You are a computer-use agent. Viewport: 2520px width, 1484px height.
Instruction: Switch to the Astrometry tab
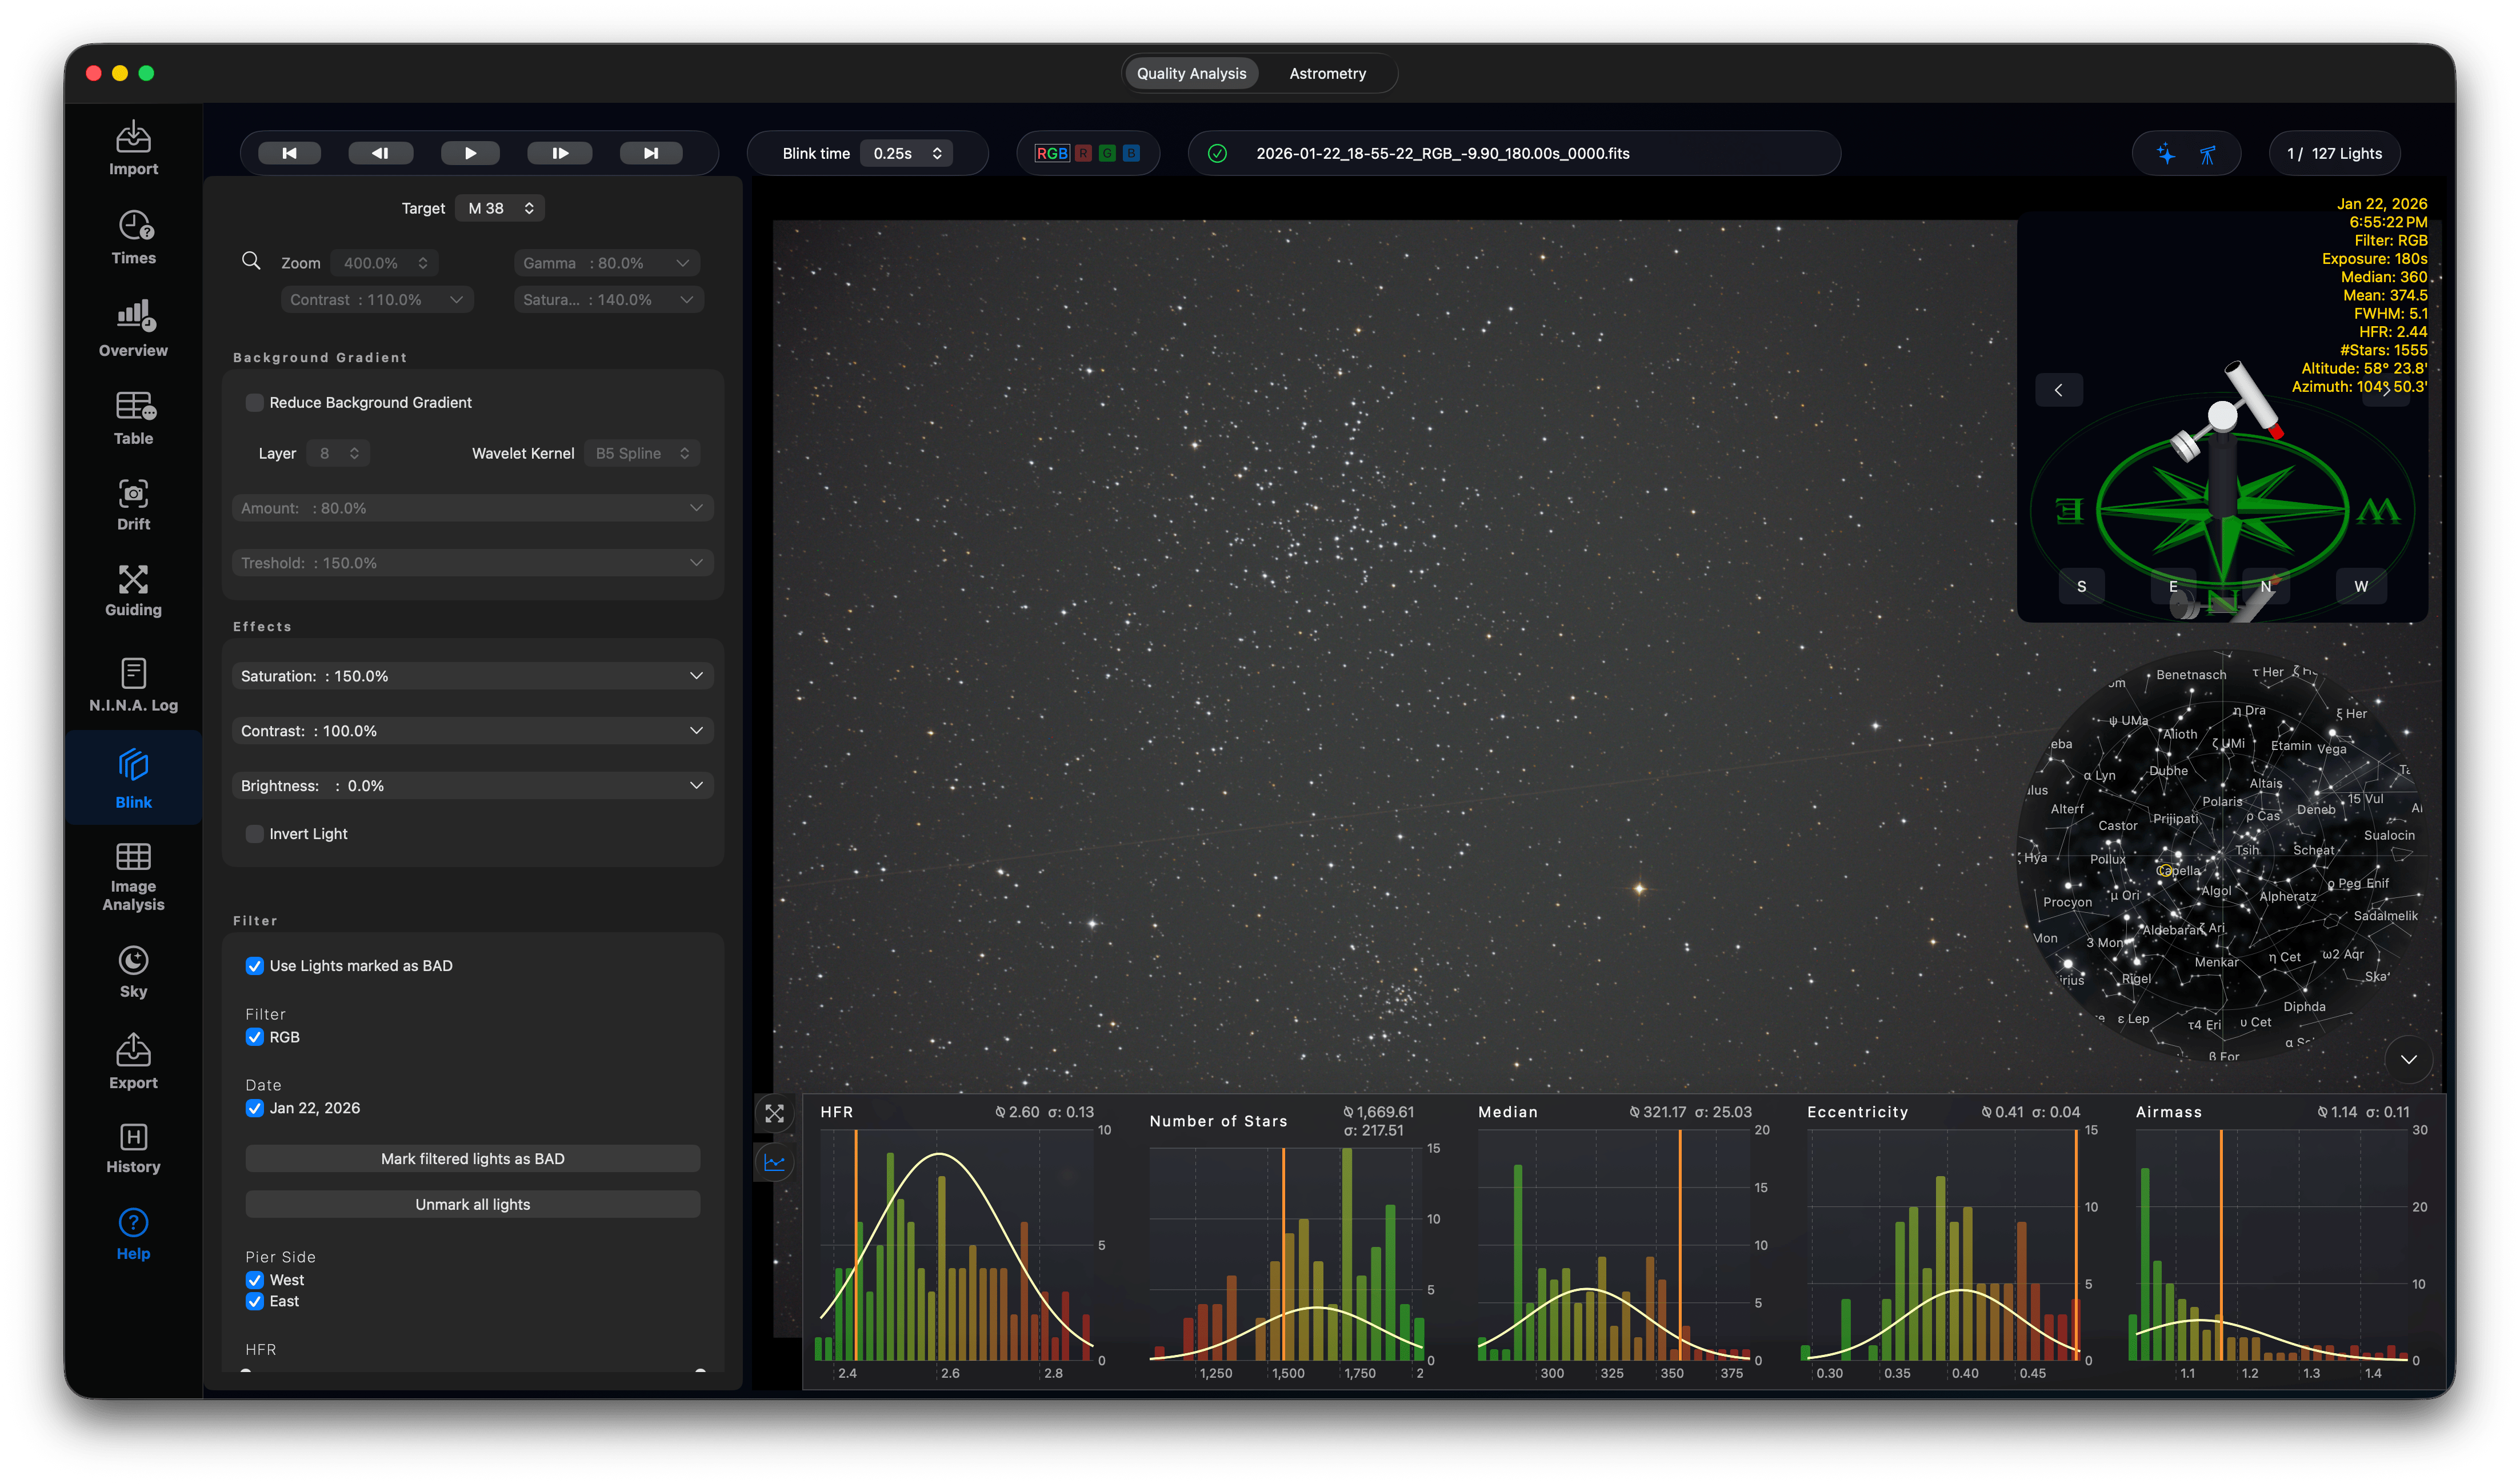1327,73
